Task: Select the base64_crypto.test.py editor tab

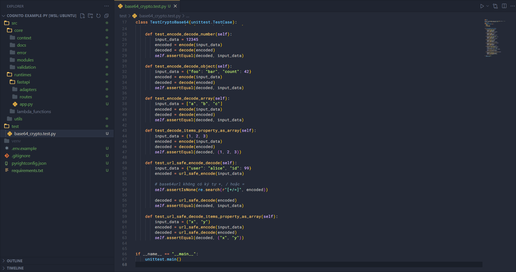Action: tap(145, 6)
